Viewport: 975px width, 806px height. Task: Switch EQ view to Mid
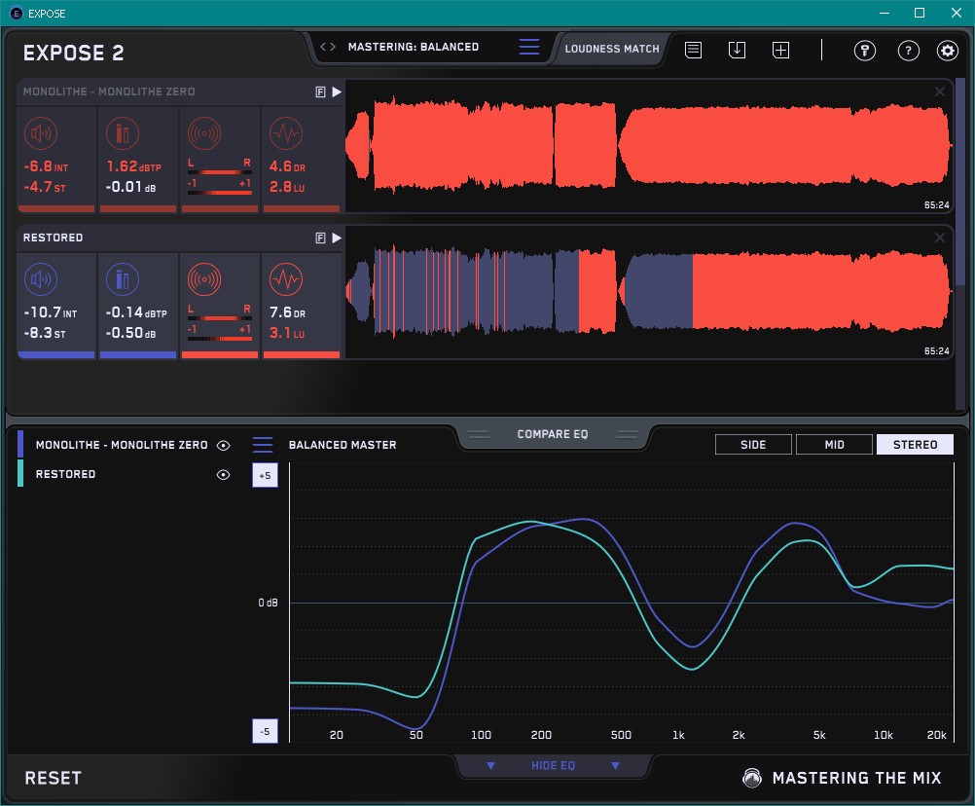click(833, 445)
